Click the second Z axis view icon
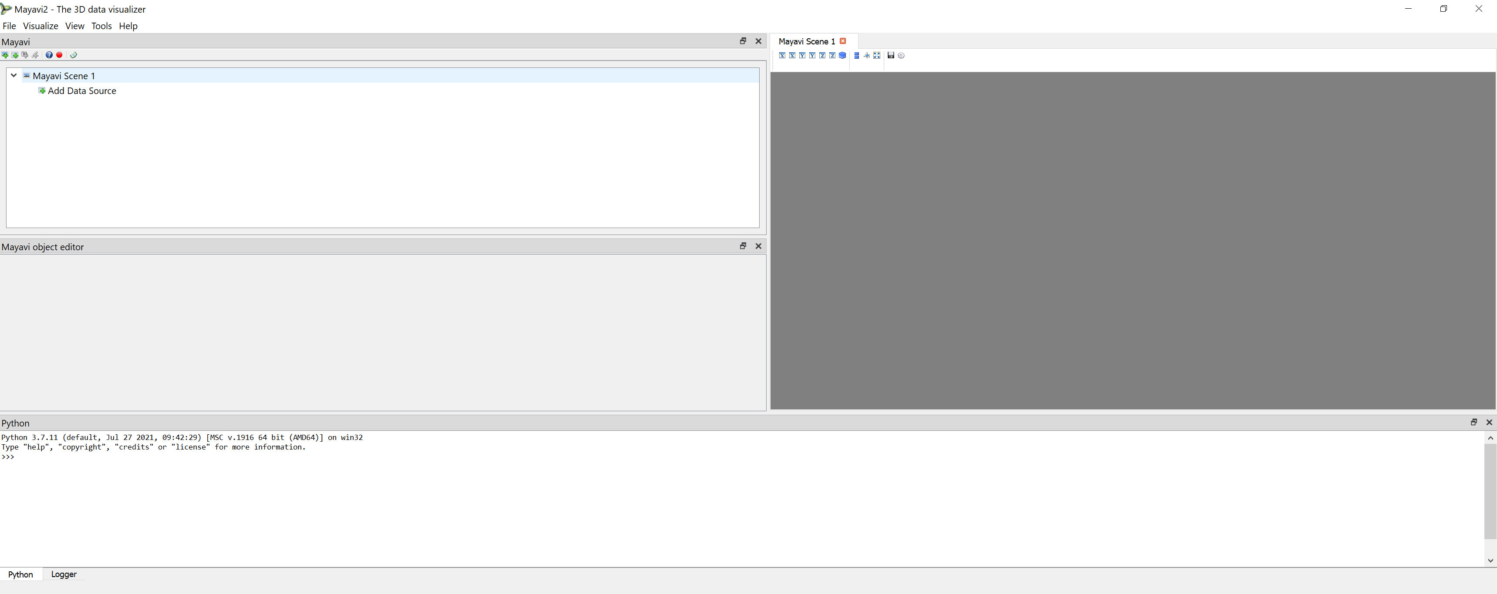The height and width of the screenshot is (594, 1497). (x=832, y=56)
